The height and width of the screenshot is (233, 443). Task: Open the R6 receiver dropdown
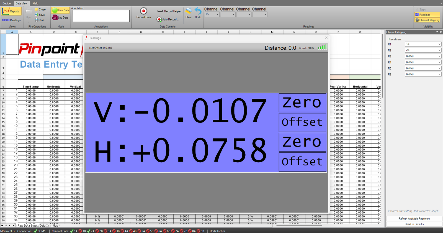click(423, 74)
